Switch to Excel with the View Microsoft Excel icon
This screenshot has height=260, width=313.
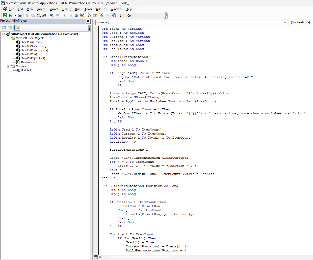5,15
